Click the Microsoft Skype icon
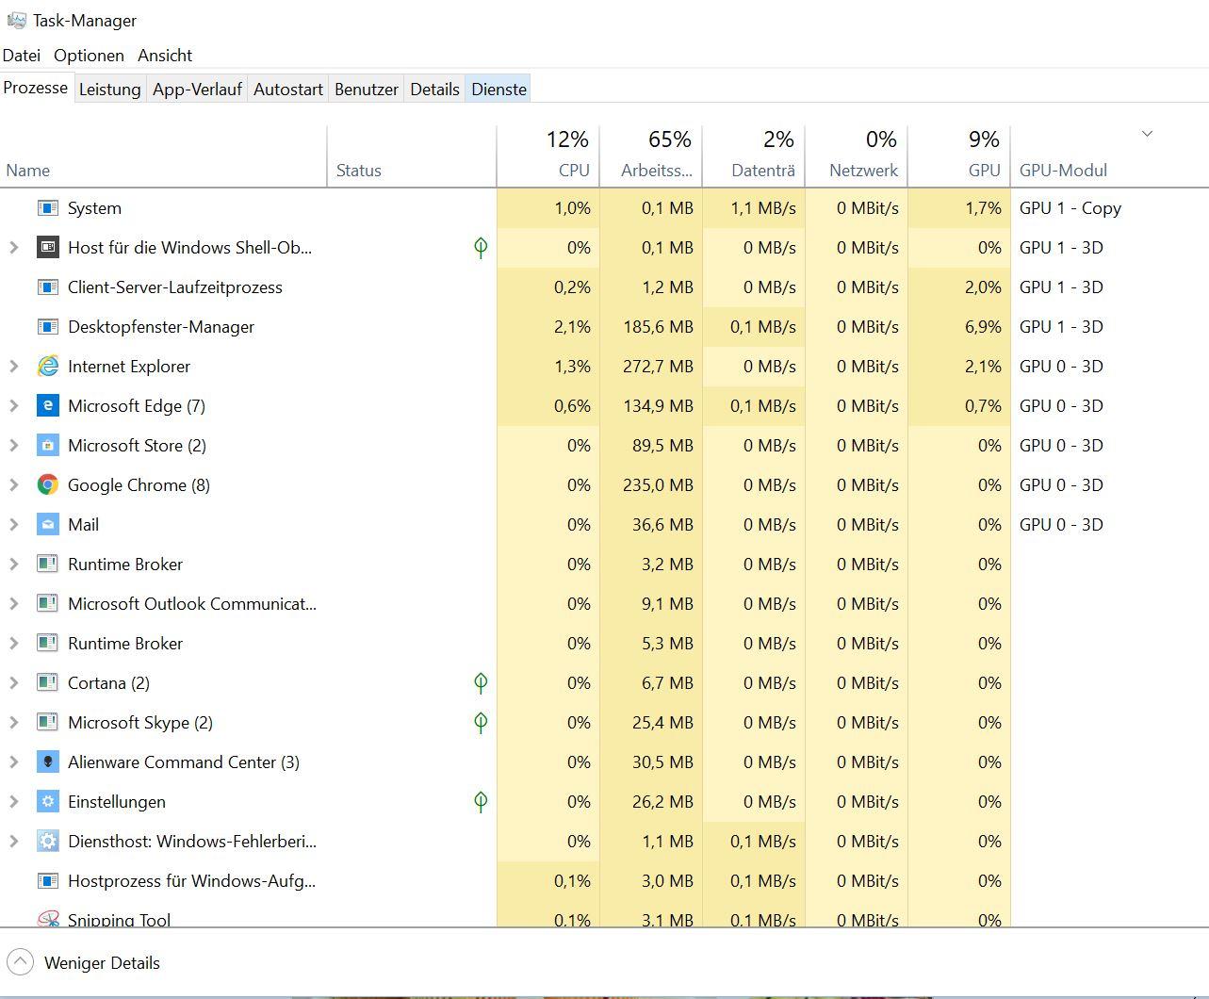1209x999 pixels. (47, 723)
